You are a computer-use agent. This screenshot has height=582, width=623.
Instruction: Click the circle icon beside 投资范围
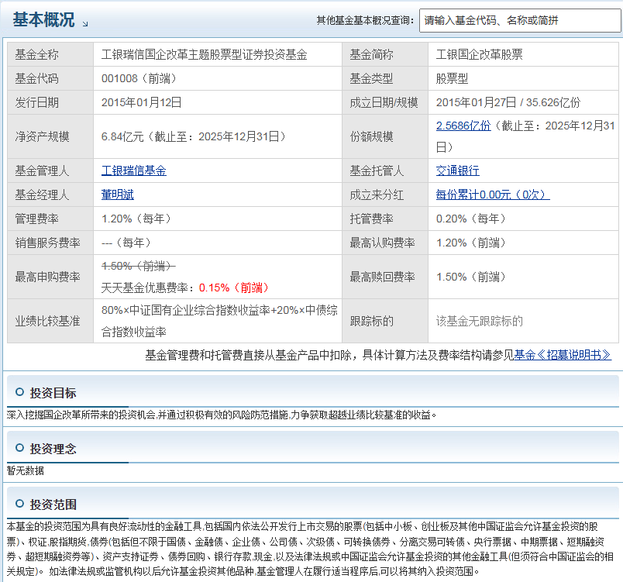click(19, 504)
